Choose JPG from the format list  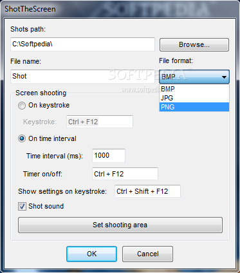click(x=194, y=98)
